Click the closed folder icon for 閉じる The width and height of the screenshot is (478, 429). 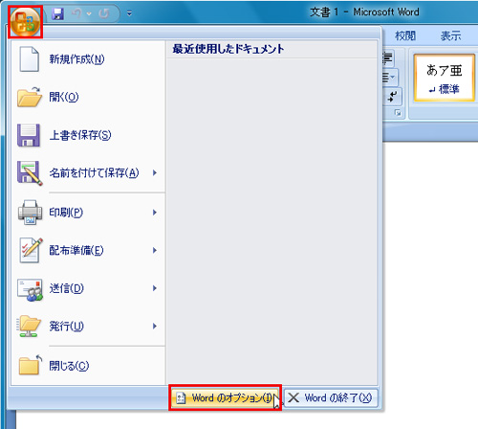click(31, 365)
